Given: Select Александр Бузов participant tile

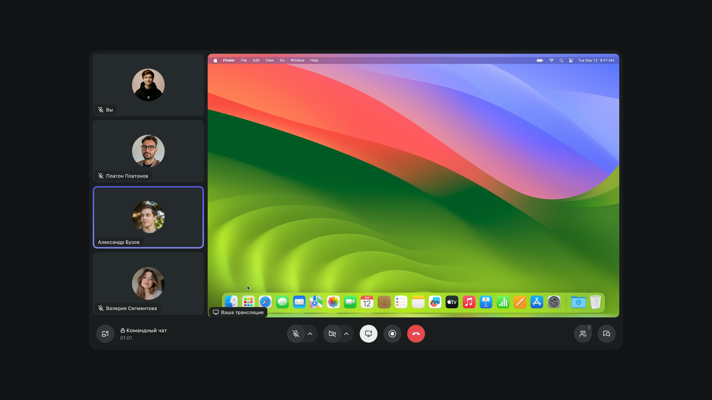Looking at the screenshot, I should [148, 217].
